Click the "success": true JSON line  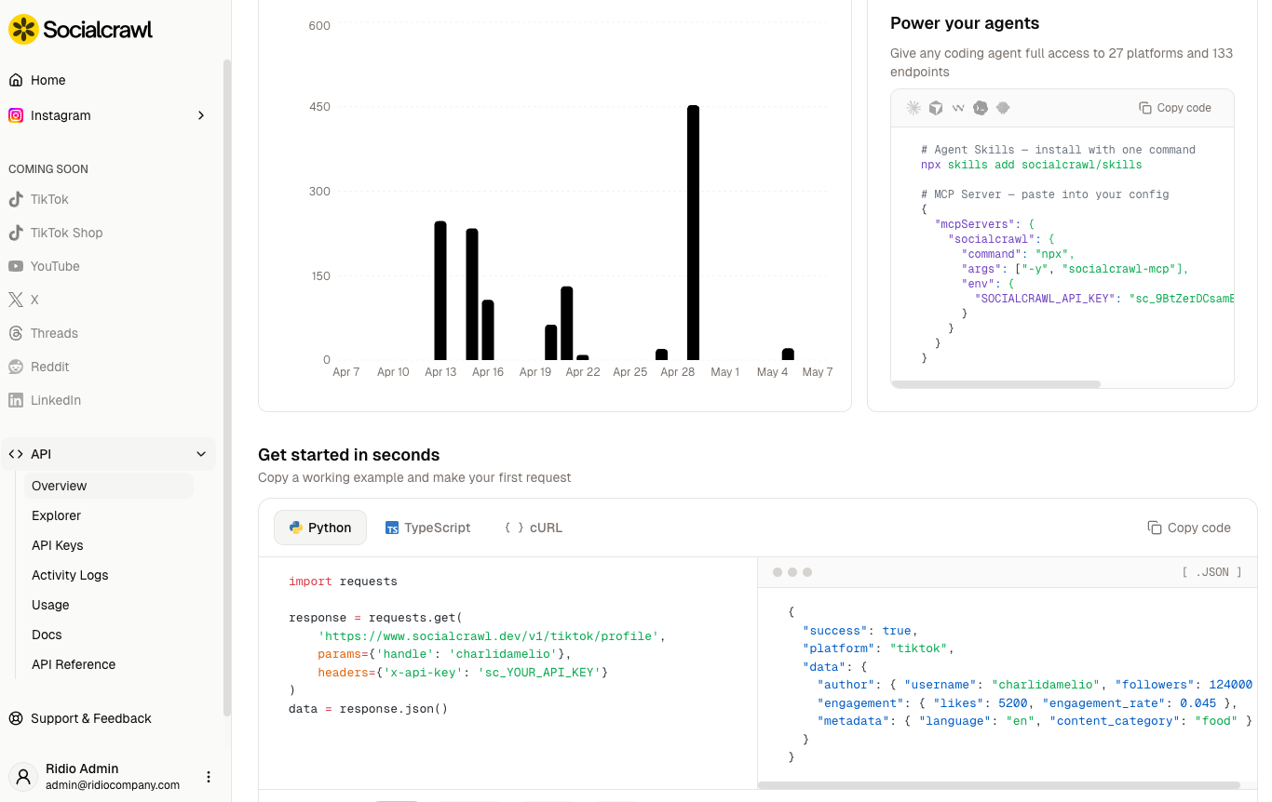(860, 631)
